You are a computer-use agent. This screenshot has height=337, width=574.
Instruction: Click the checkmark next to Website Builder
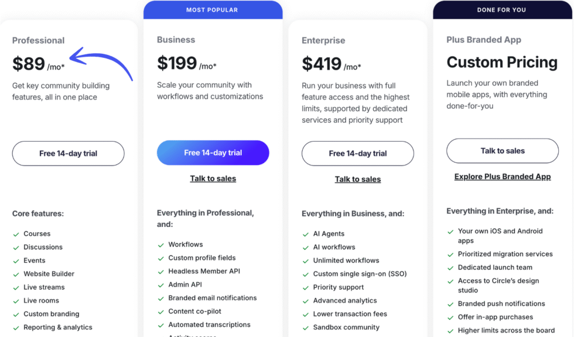click(x=17, y=274)
